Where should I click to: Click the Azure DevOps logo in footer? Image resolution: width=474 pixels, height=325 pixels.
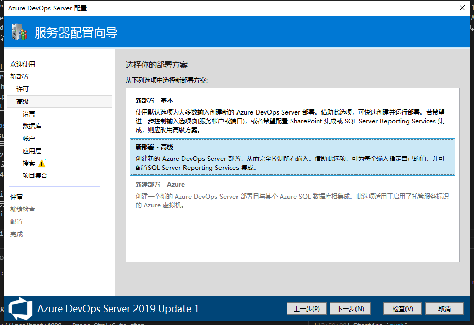coord(21,308)
